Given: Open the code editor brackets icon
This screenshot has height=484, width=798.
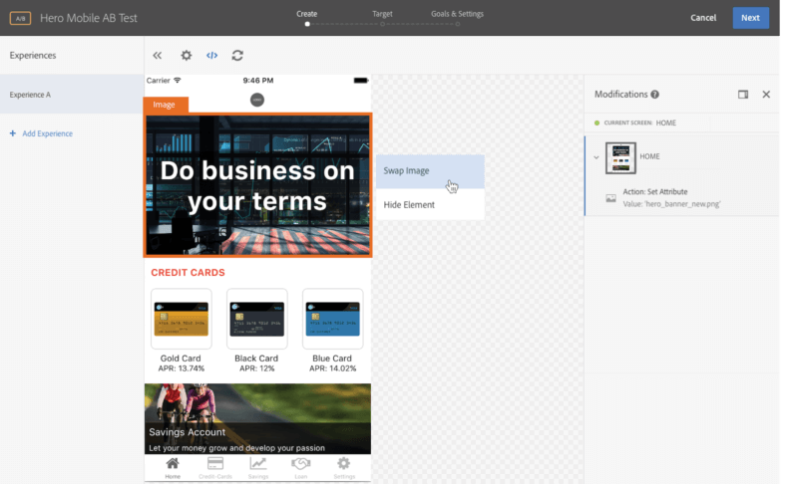Looking at the screenshot, I should 211,56.
